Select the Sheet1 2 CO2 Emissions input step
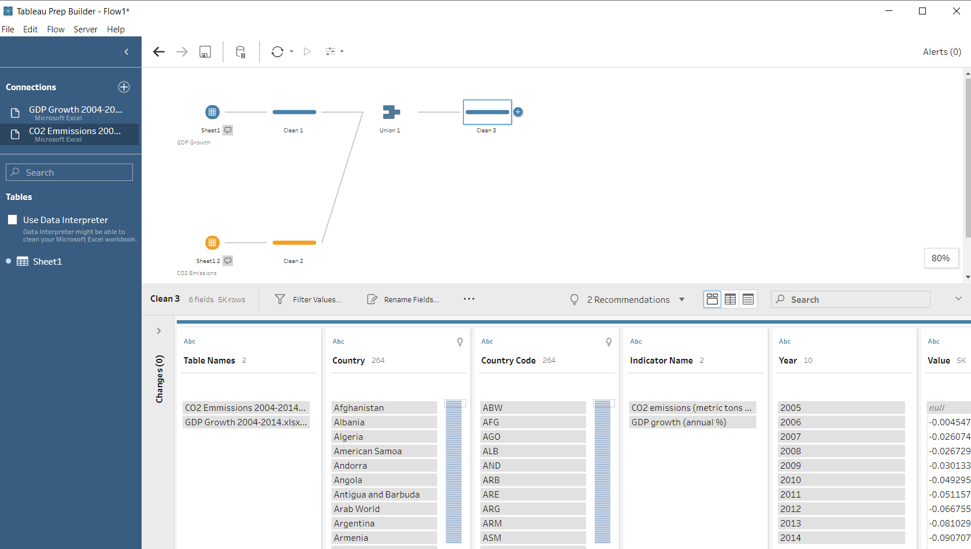 [x=212, y=243]
